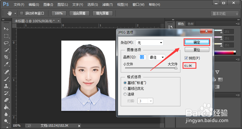Screen dimensions: 242x129
Task: Select the 基线("标准") radio option
Action: (x=125, y=83)
